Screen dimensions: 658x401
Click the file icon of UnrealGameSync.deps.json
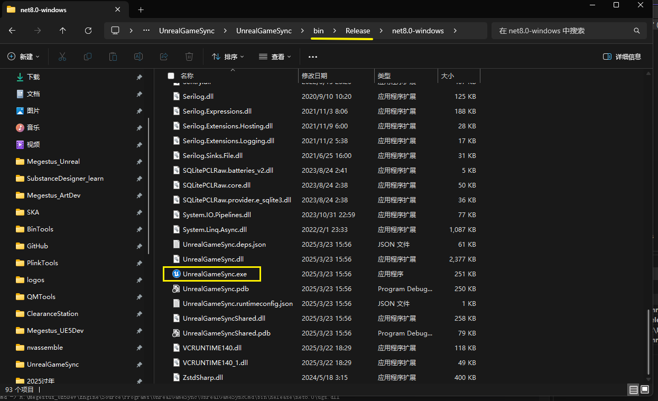point(177,245)
